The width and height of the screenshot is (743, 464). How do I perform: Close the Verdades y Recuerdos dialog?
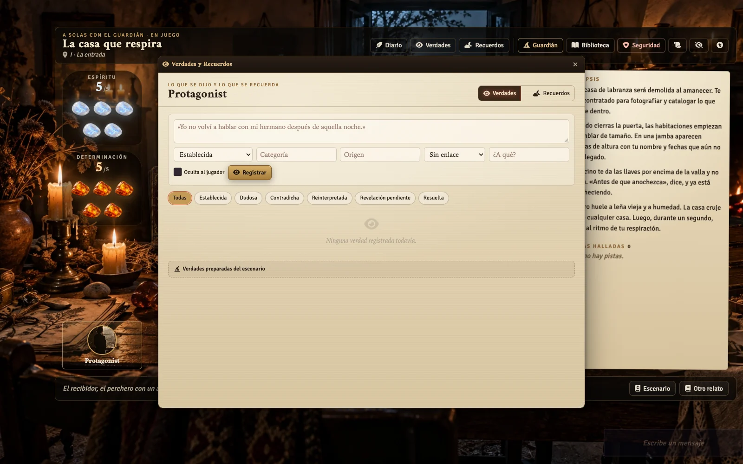point(575,64)
